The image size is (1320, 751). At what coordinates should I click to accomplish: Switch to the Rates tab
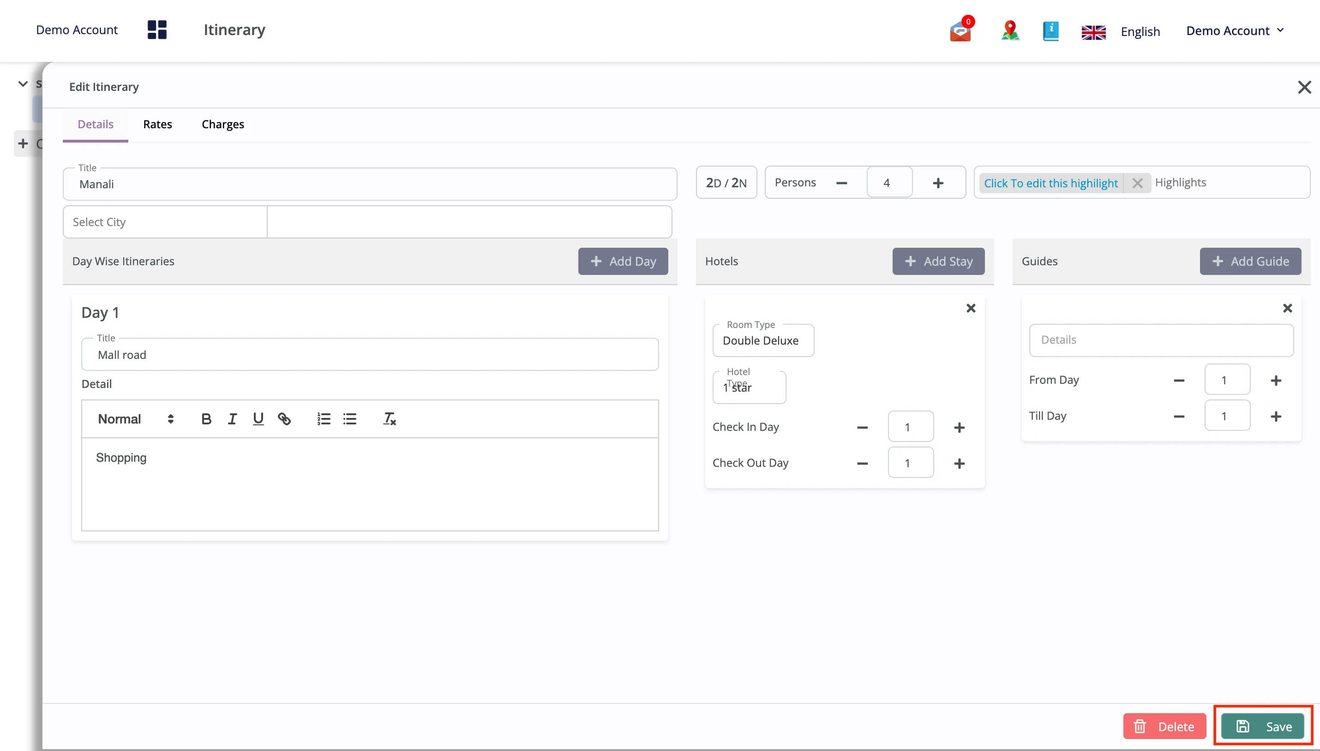tap(157, 124)
